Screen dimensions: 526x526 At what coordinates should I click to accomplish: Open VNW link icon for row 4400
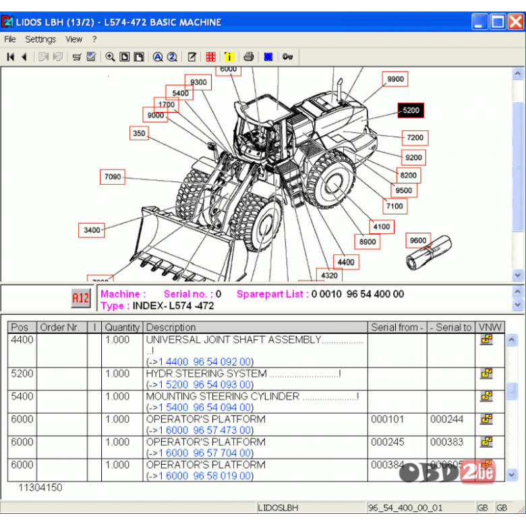[486, 340]
